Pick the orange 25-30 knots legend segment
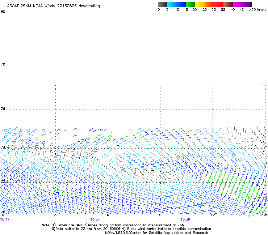Image resolution: width=268 pixels, height=235 pixels. point(209,4)
